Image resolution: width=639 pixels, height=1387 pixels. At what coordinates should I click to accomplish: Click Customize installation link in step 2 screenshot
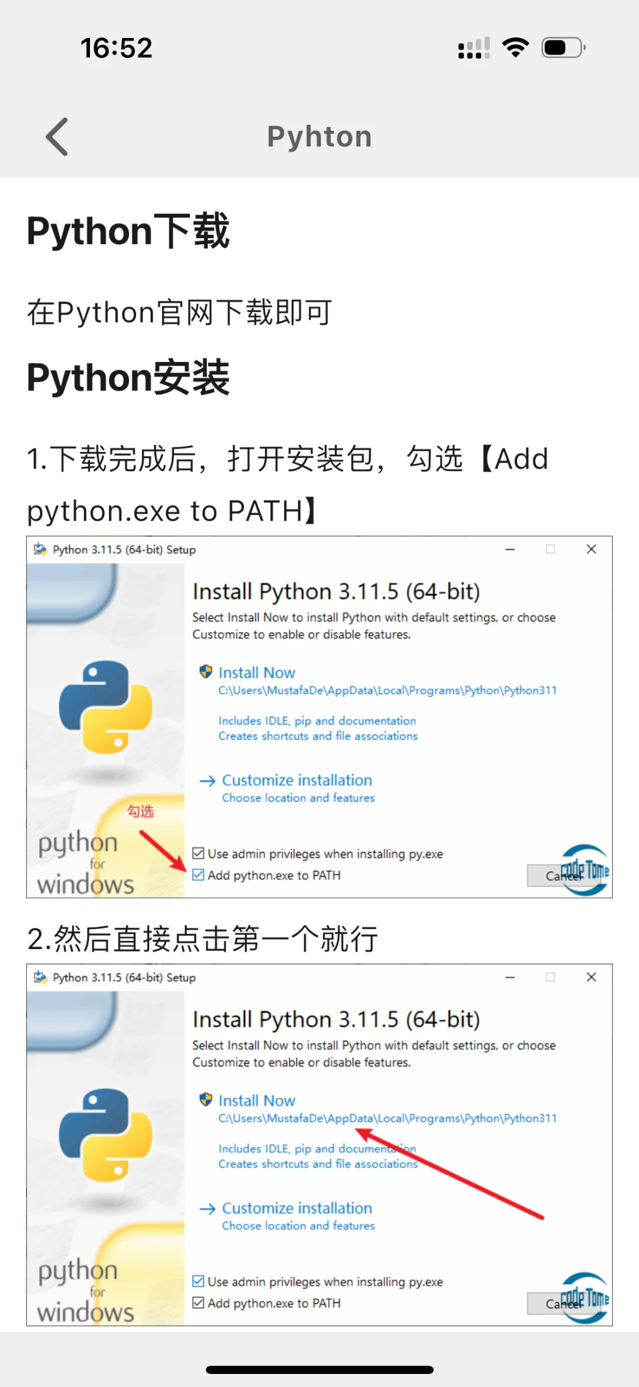297,1208
